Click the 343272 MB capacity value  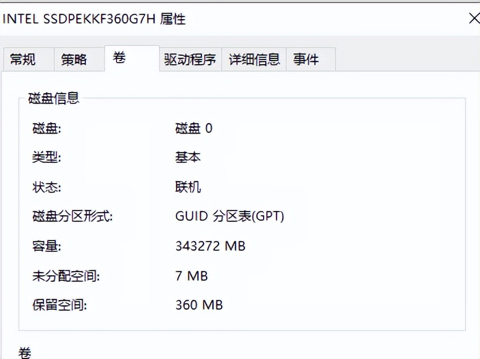(210, 246)
